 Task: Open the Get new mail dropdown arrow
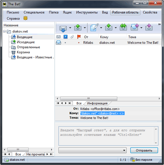click(70, 28)
